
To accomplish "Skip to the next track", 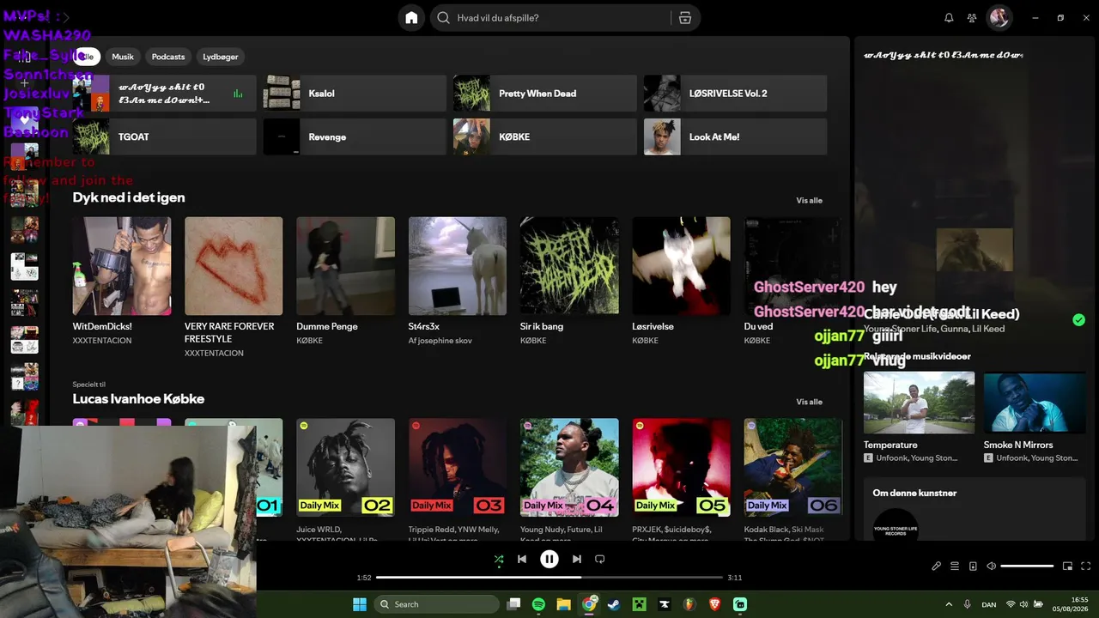I will point(577,559).
